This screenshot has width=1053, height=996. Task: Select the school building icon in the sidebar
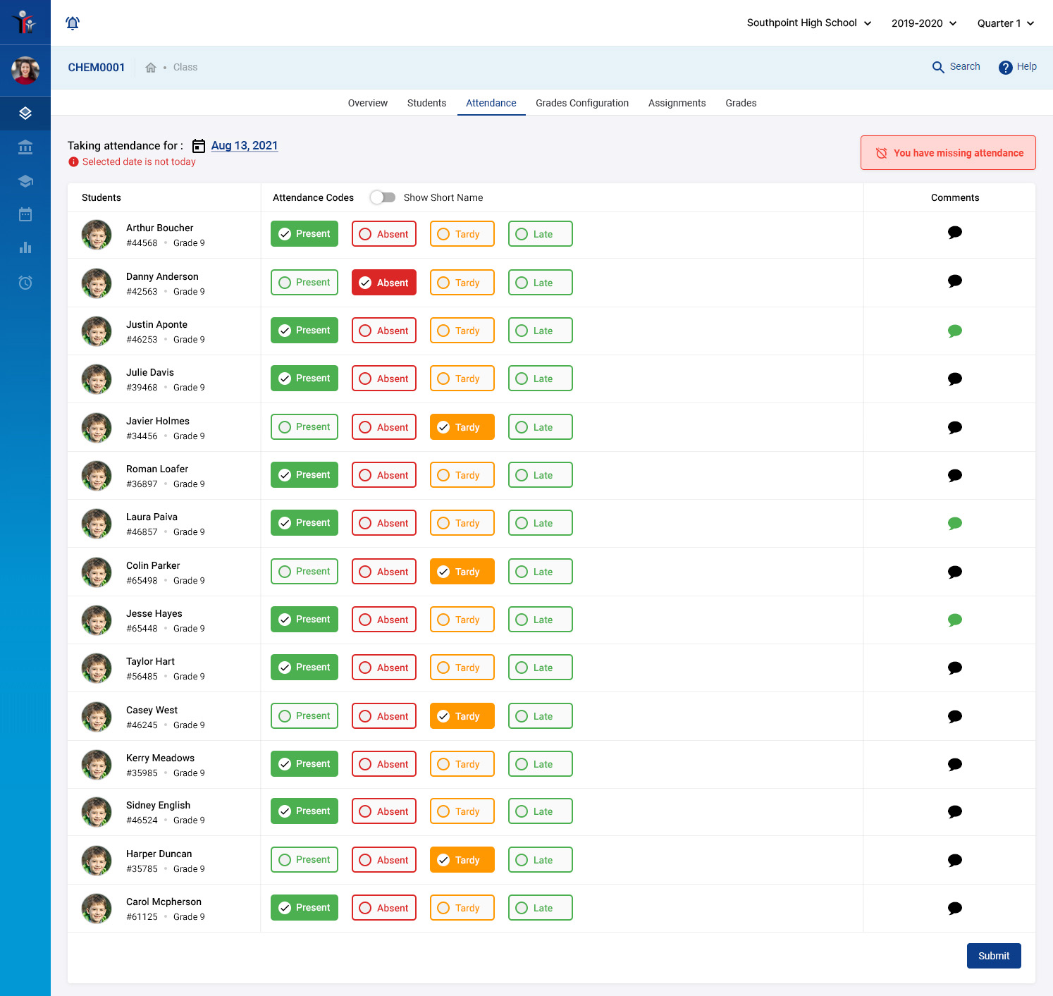click(25, 147)
